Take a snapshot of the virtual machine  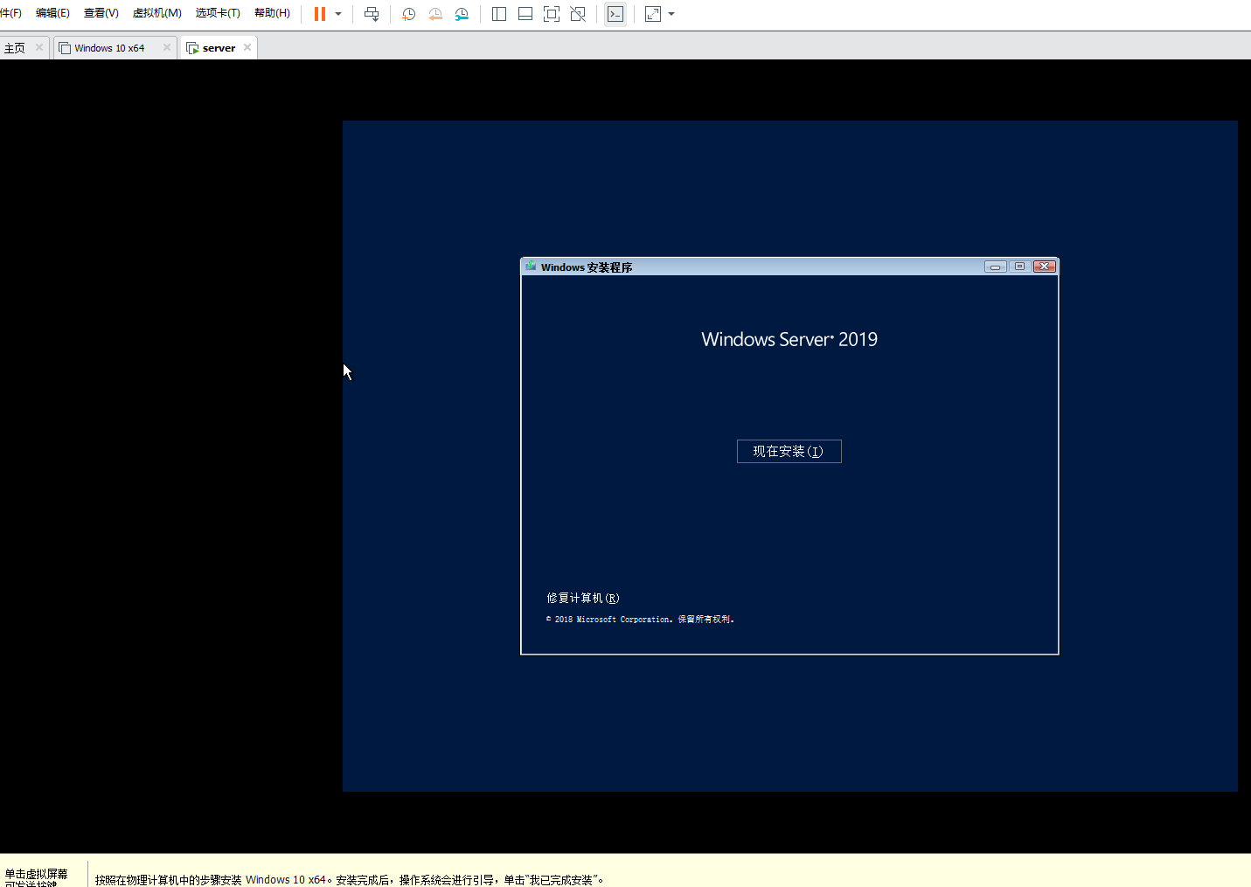point(408,13)
